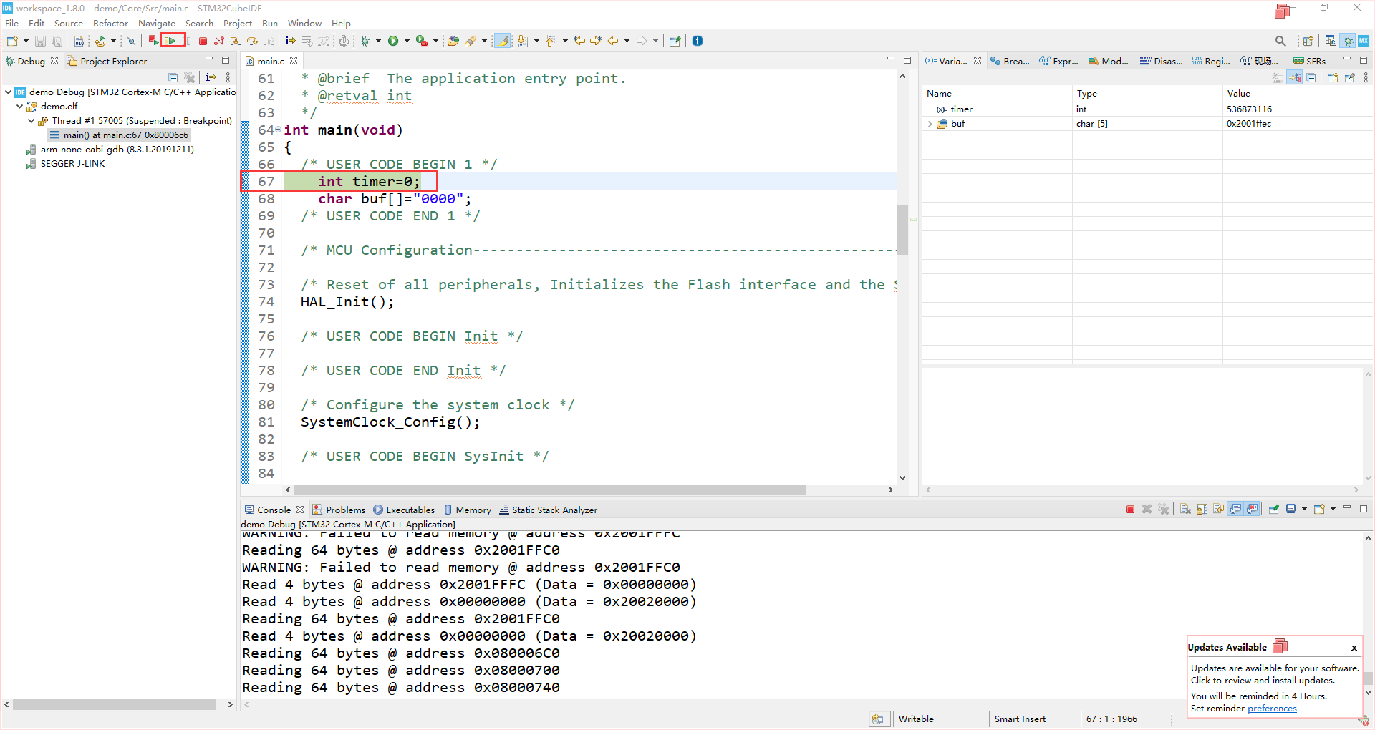Click the Step Over icon
1375x730 pixels.
pos(252,41)
